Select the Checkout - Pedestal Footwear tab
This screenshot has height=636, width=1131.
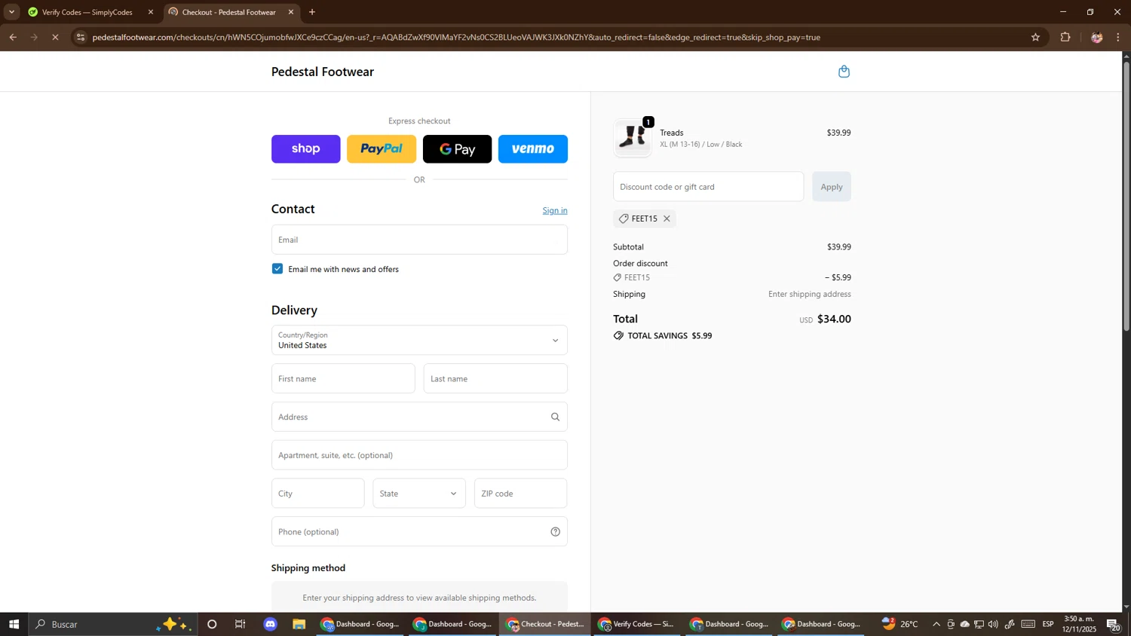[x=228, y=12]
